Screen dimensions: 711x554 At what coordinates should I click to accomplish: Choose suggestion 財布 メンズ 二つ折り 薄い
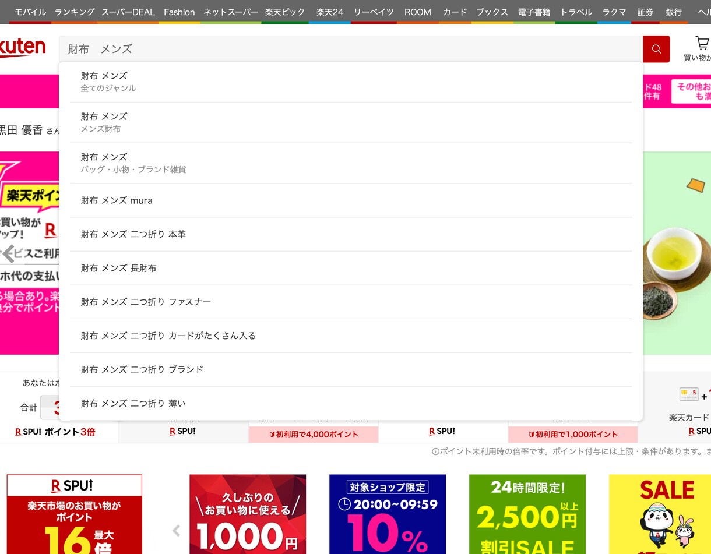tap(351, 403)
